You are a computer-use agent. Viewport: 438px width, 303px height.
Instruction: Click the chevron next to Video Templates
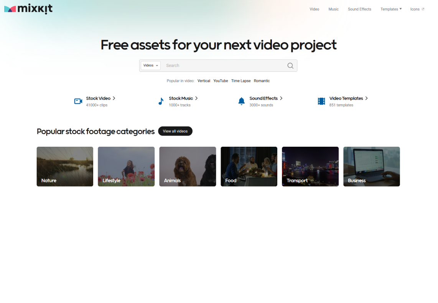tap(367, 98)
